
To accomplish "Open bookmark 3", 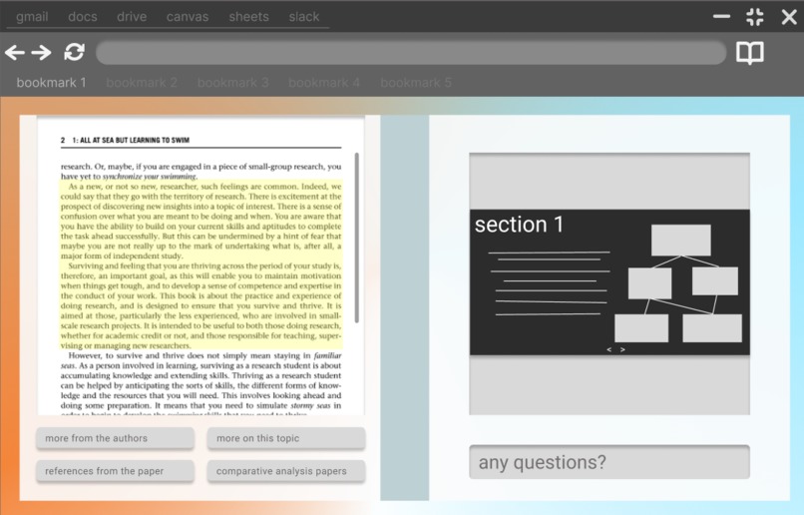I will [x=232, y=83].
